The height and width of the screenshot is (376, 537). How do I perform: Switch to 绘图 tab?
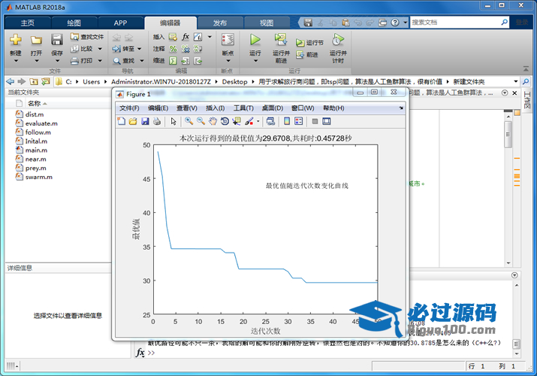pos(74,23)
